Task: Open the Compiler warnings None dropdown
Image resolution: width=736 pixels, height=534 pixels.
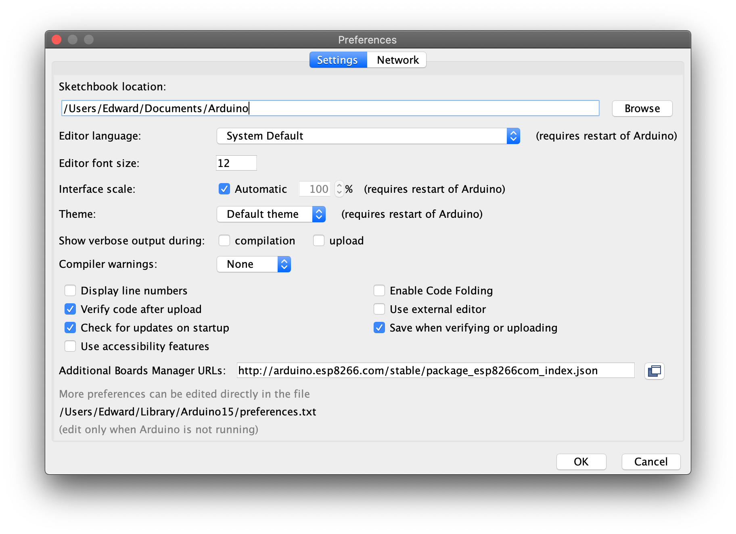Action: pyautogui.click(x=254, y=264)
